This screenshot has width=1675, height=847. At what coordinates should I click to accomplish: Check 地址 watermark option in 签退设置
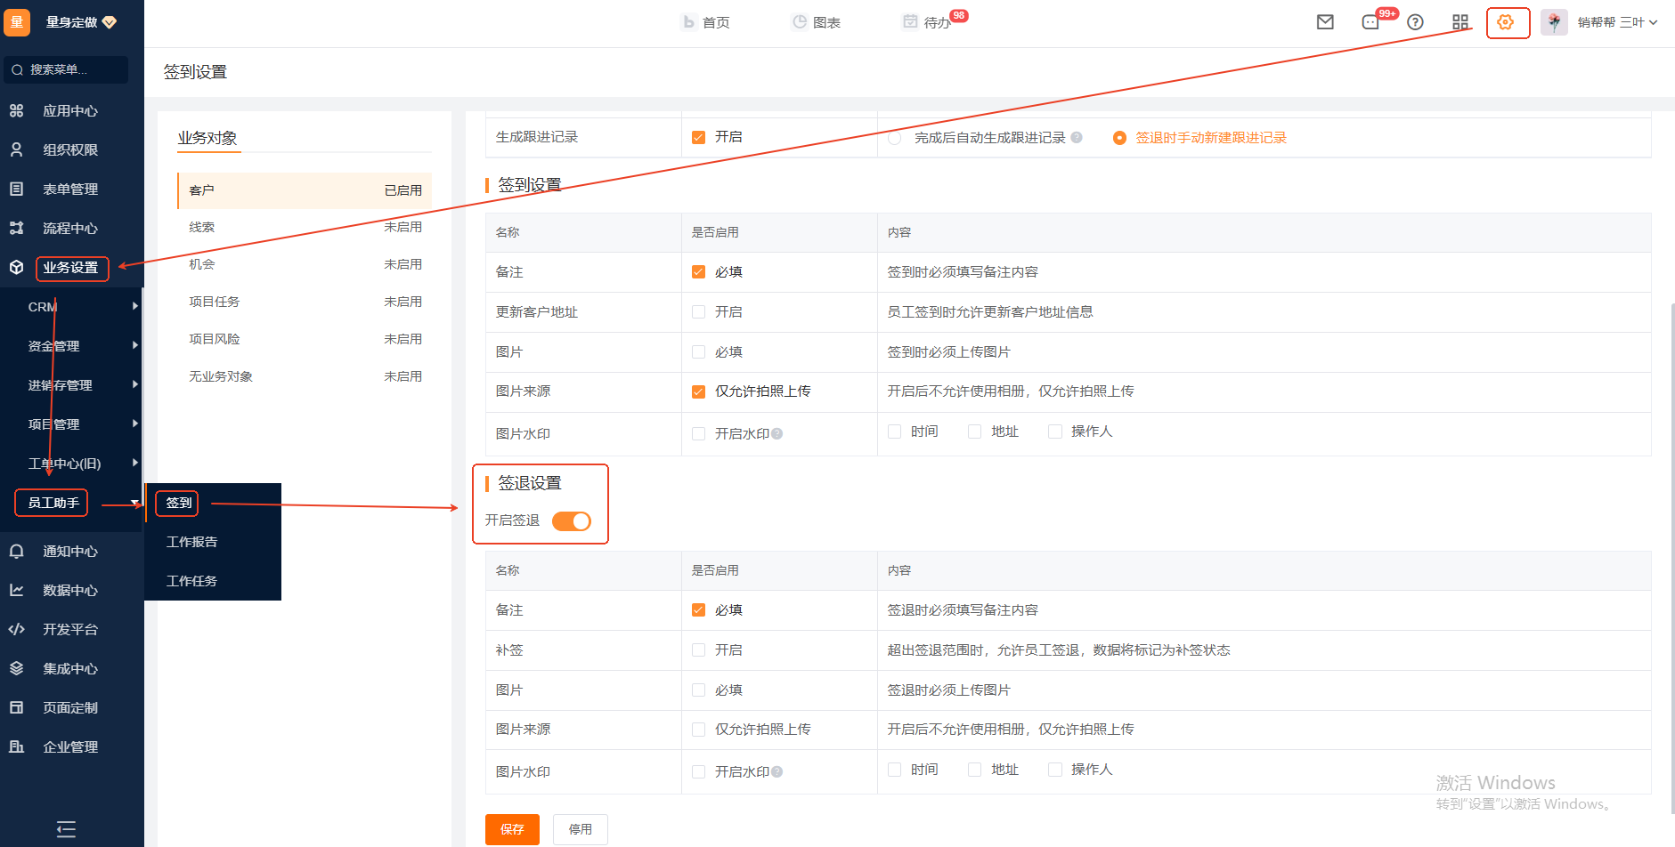(974, 770)
